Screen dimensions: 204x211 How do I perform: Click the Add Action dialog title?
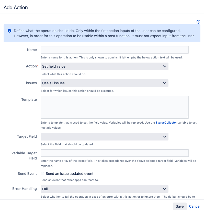pyautogui.click(x=16, y=7)
